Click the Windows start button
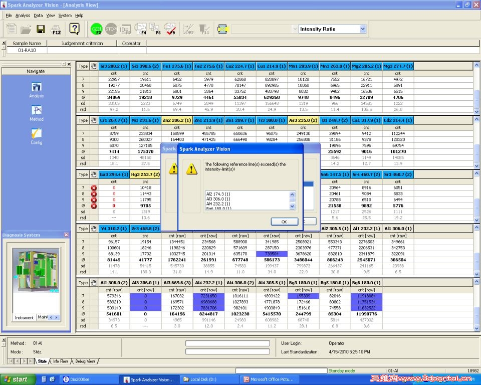The image size is (481, 385). [17, 379]
